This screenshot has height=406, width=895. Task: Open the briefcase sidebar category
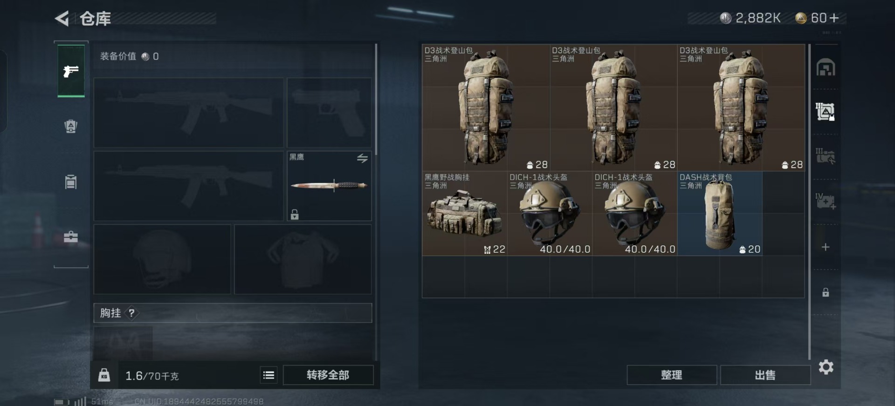tap(71, 237)
